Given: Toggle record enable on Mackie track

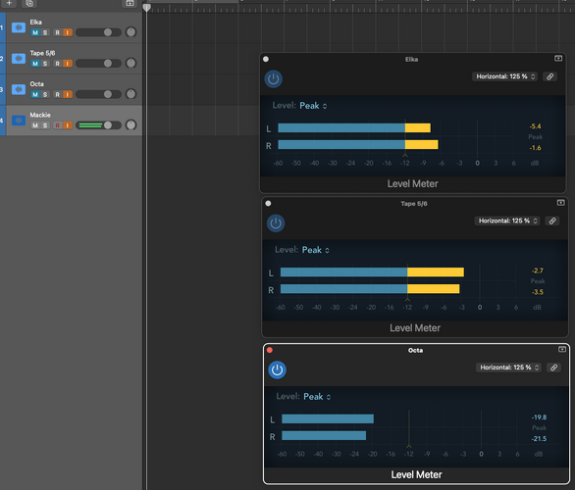Looking at the screenshot, I should [57, 125].
